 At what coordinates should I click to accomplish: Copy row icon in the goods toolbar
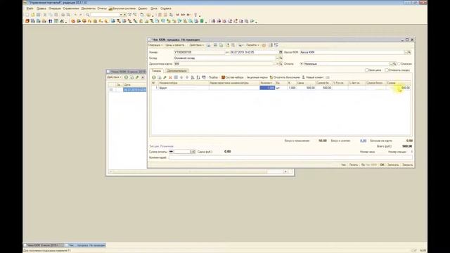160,77
